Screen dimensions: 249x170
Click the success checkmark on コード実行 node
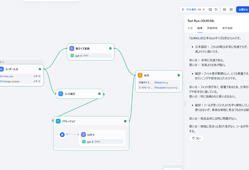[x=99, y=94]
